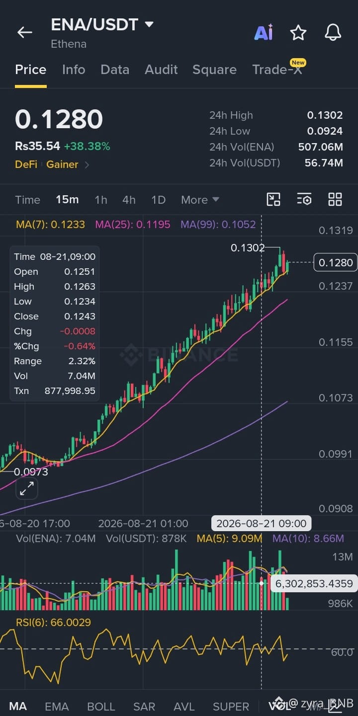Tap the 24h Vol(ENA) value 507.06M
The image size is (358, 716).
click(321, 147)
